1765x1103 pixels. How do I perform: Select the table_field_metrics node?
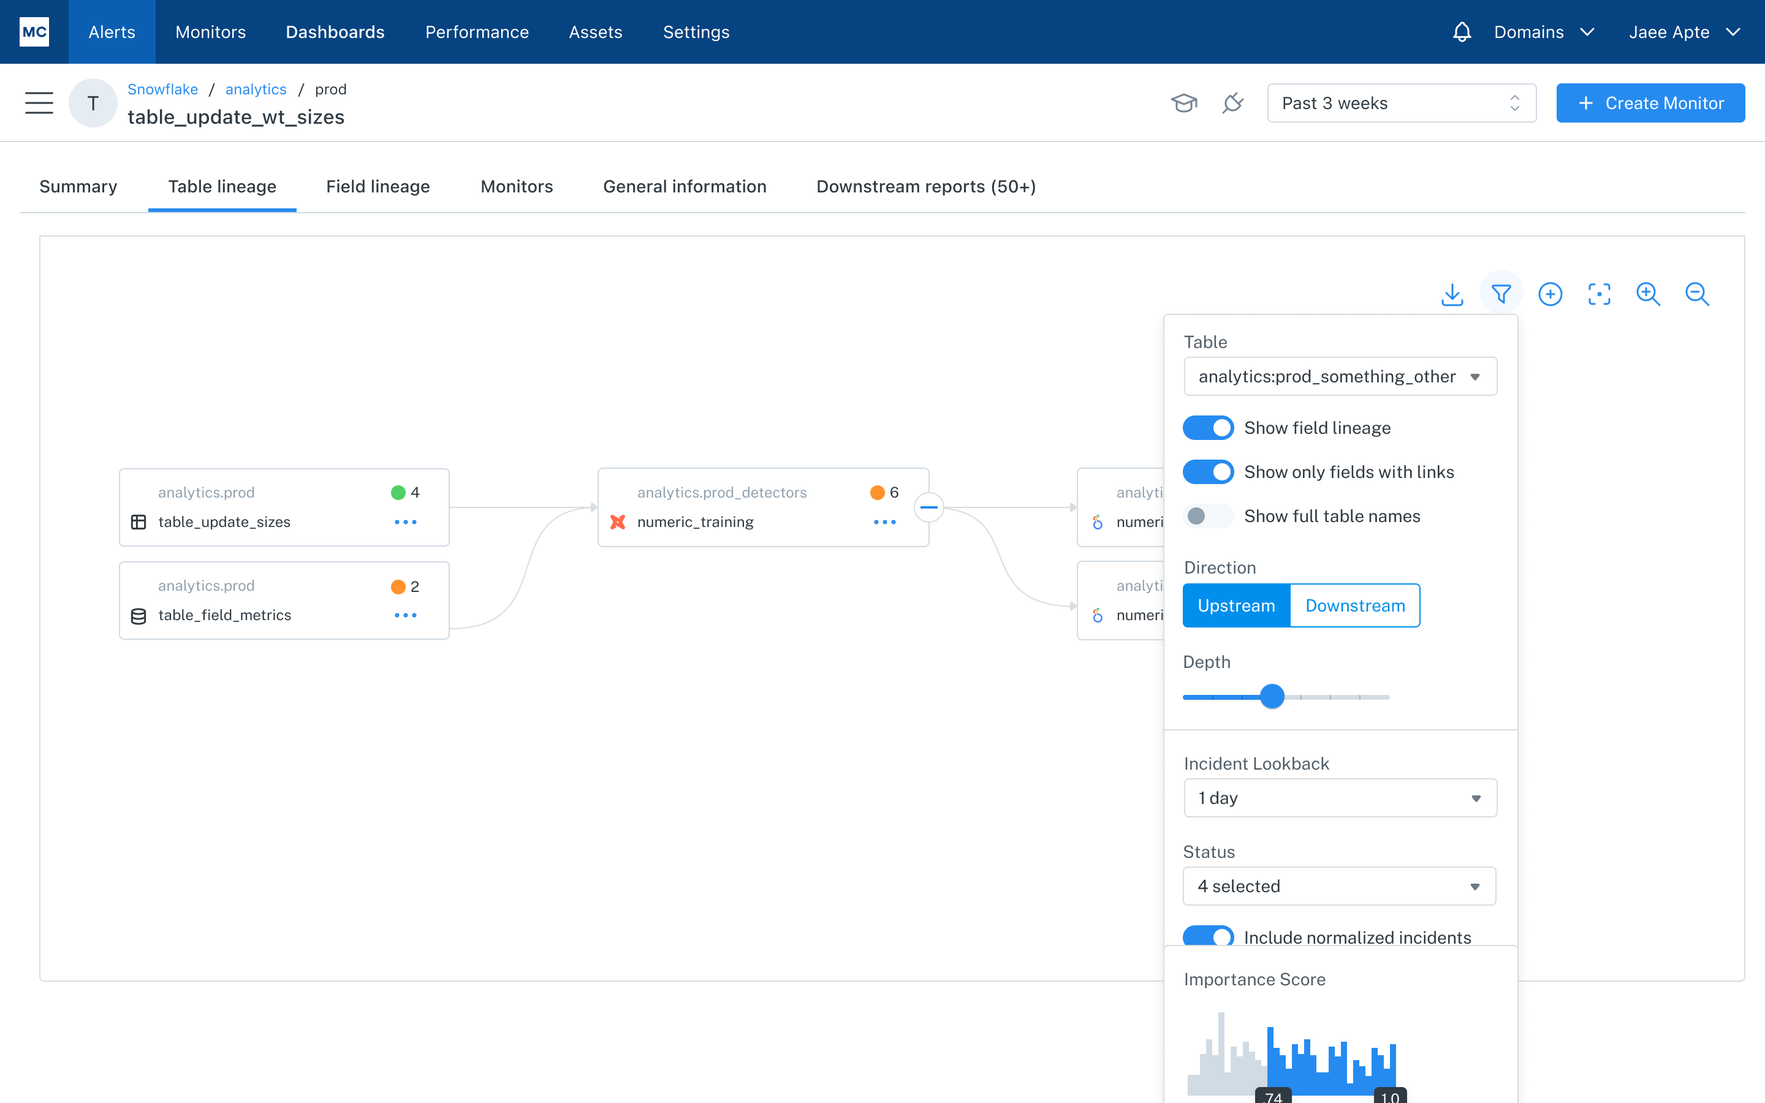[284, 601]
